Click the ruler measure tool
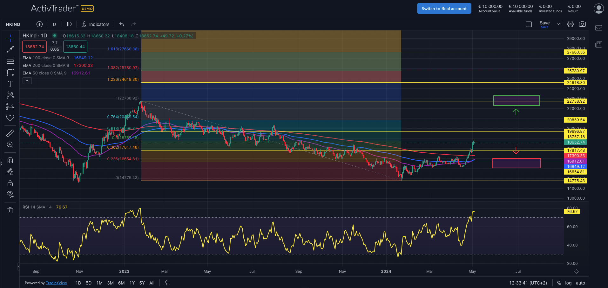Screen dimensions: 608x288 click(10, 133)
